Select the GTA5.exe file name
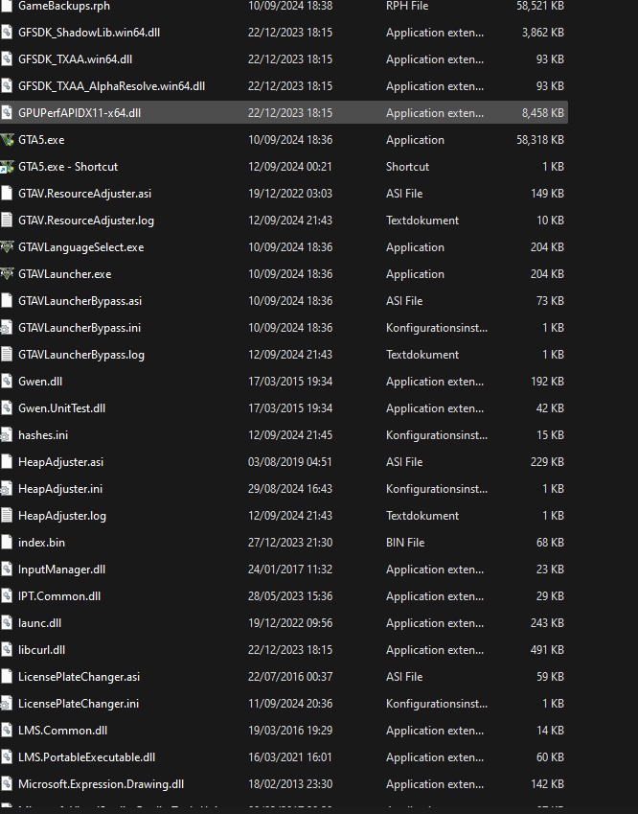This screenshot has height=814, width=638. click(41, 140)
